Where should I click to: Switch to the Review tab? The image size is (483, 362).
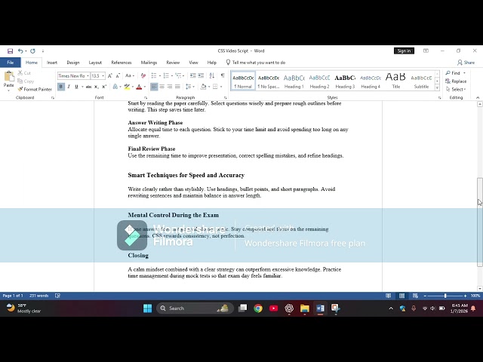pos(173,63)
